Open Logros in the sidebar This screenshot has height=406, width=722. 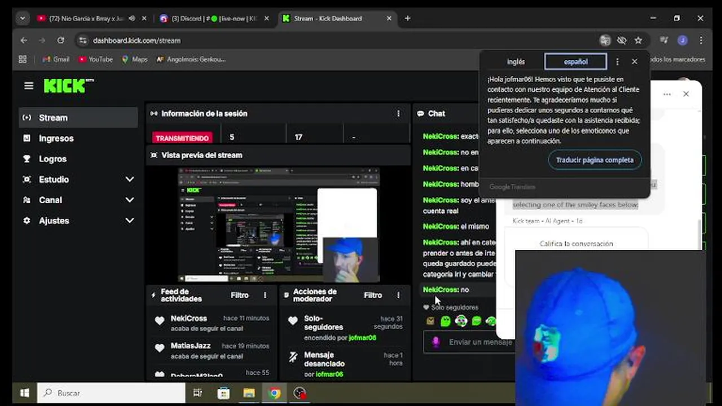click(78, 158)
